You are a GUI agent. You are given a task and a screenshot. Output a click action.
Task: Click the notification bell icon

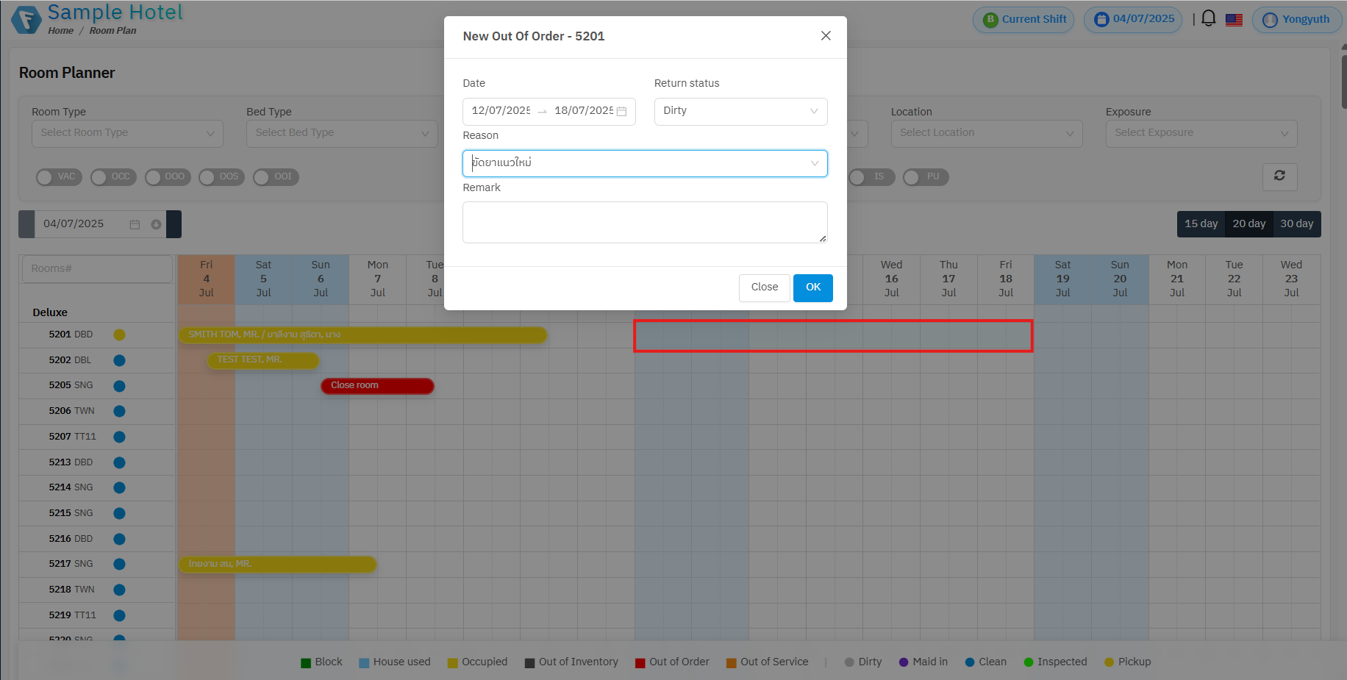(1208, 19)
